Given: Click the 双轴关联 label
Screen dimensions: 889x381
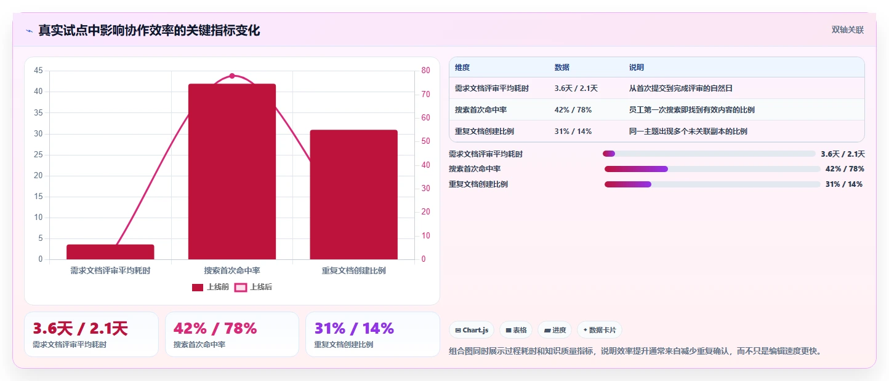Looking at the screenshot, I should point(848,29).
